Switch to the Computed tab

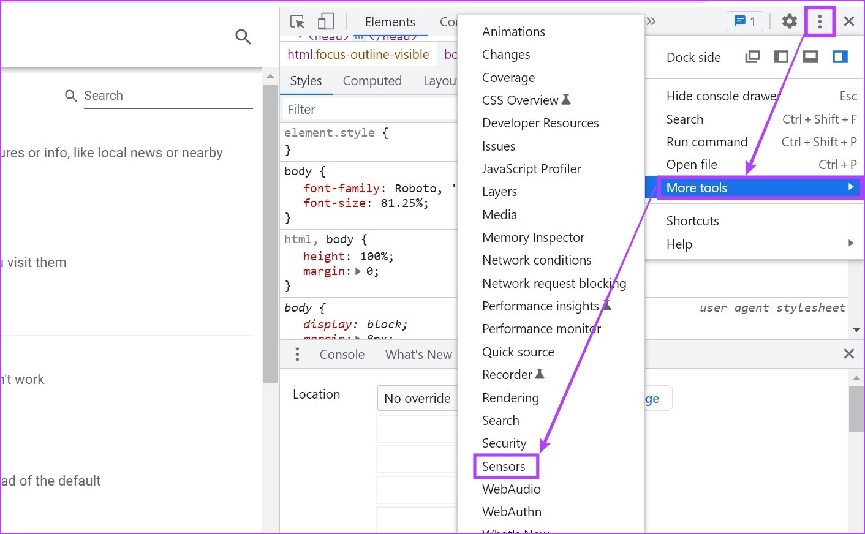[x=372, y=80]
